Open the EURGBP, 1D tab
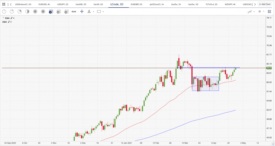The width and height of the screenshot is (275, 146). click(x=136, y=4)
